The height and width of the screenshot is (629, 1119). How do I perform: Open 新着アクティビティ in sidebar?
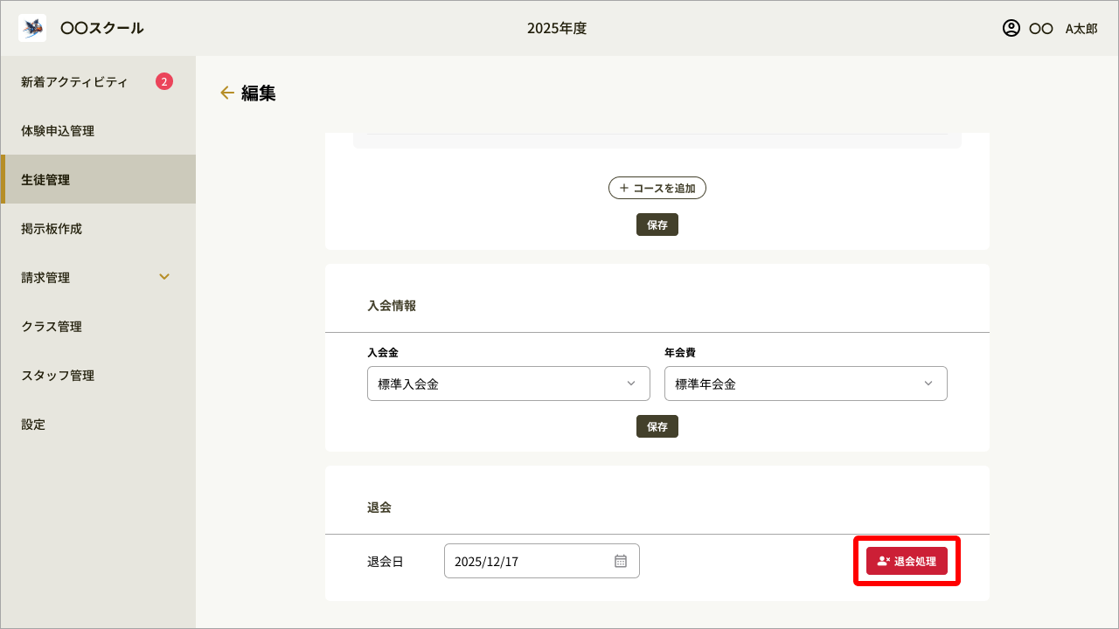pos(74,82)
